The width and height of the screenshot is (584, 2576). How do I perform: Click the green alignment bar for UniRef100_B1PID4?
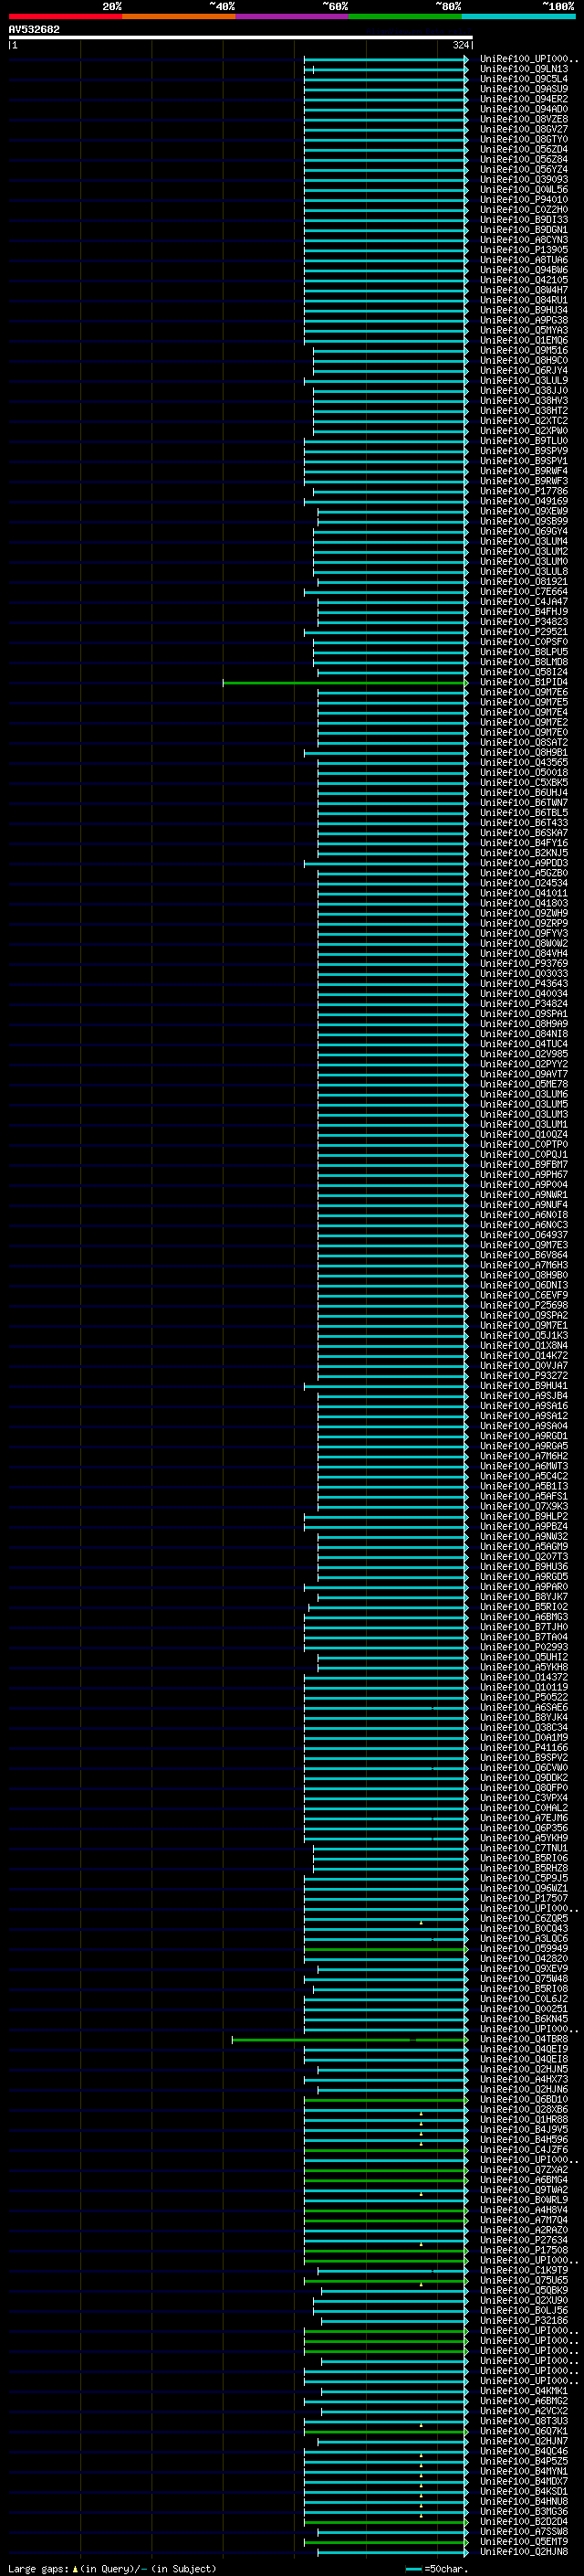344,683
